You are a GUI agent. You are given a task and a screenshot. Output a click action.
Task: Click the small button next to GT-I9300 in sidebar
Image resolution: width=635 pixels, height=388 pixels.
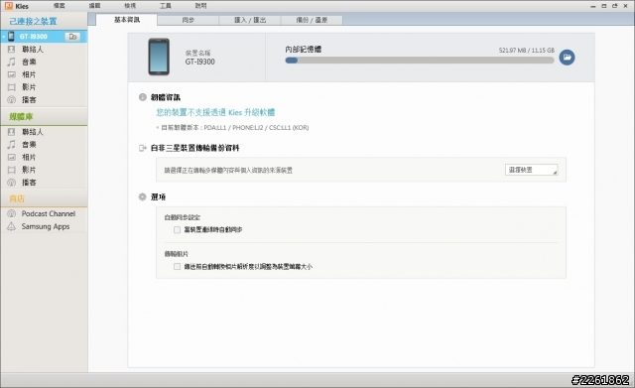(x=72, y=37)
